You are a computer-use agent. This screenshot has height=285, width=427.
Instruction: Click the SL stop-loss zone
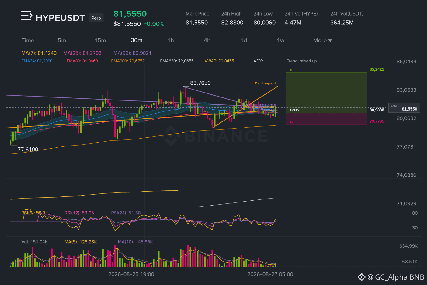pyautogui.click(x=327, y=119)
